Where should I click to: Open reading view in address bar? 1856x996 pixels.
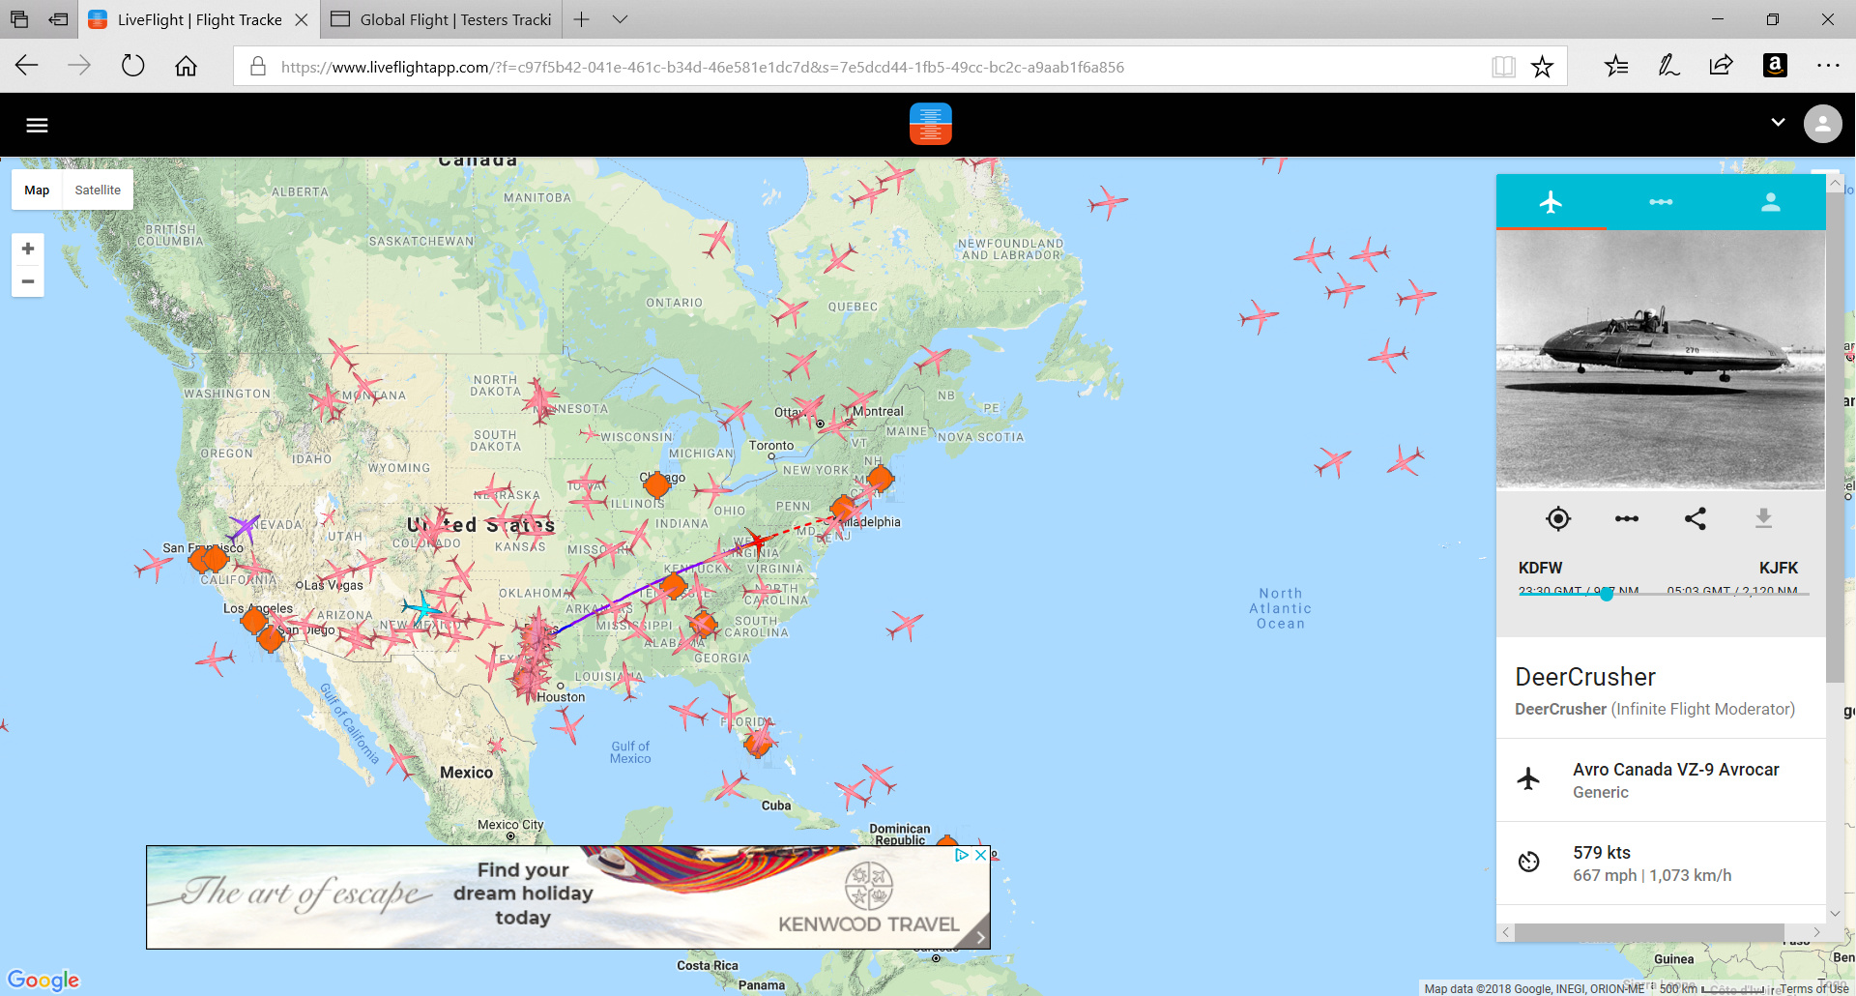pos(1503,67)
